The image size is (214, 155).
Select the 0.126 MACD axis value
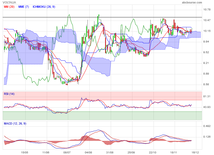click(x=207, y=137)
